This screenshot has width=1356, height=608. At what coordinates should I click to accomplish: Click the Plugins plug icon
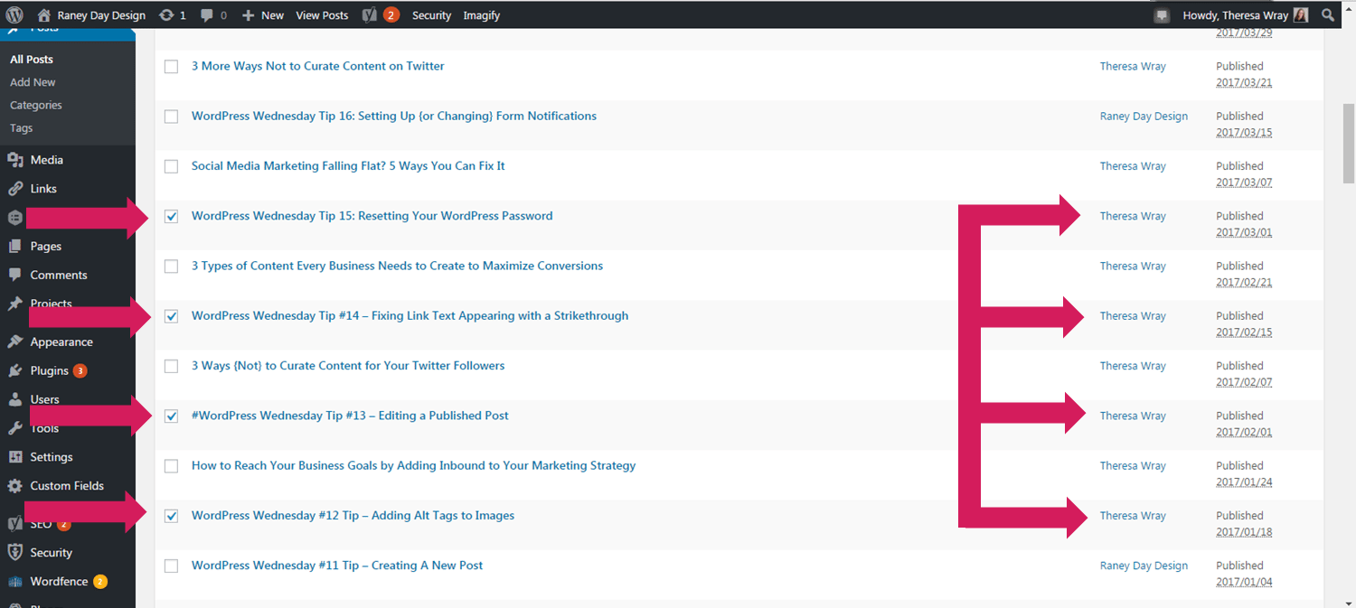(15, 370)
